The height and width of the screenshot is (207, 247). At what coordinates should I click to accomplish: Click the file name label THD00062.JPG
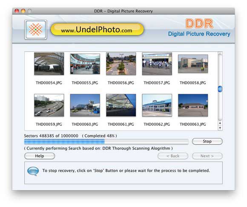157,124
